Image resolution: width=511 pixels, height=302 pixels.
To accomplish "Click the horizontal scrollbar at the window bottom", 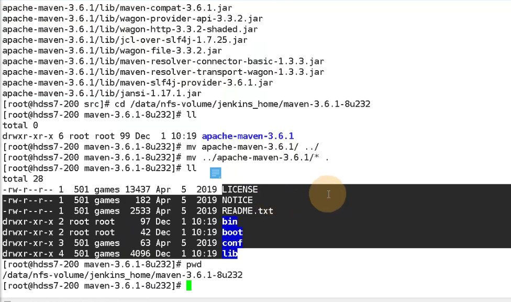I will click(x=256, y=300).
